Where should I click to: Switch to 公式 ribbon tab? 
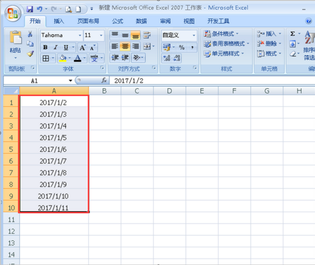[x=118, y=21]
